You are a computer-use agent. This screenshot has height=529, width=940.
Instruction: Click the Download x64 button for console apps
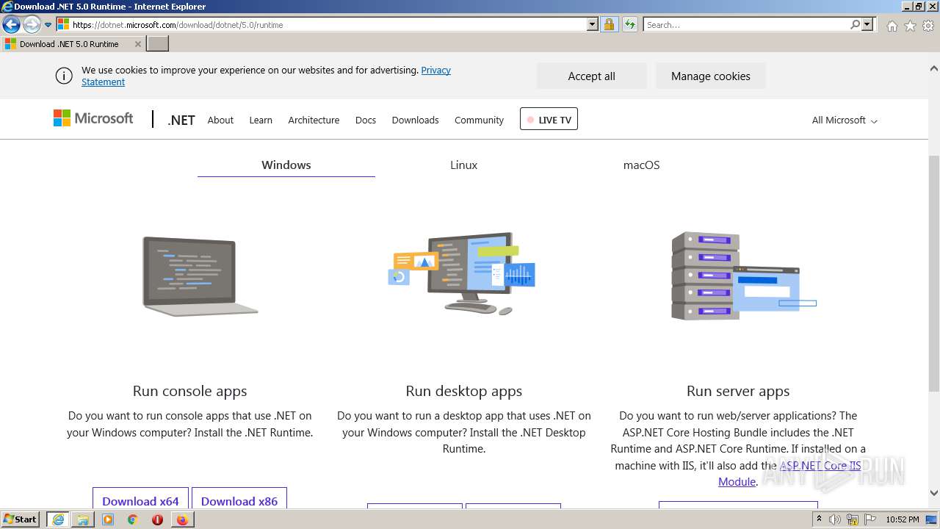[x=140, y=499]
